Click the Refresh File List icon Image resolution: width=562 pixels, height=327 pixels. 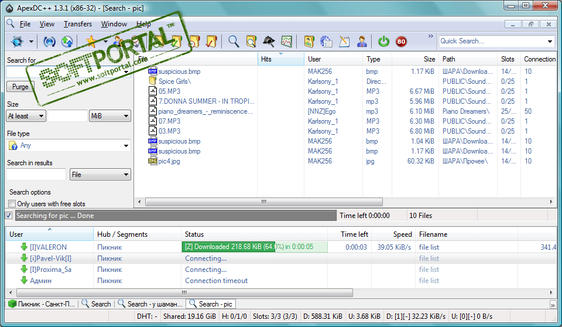pos(326,42)
